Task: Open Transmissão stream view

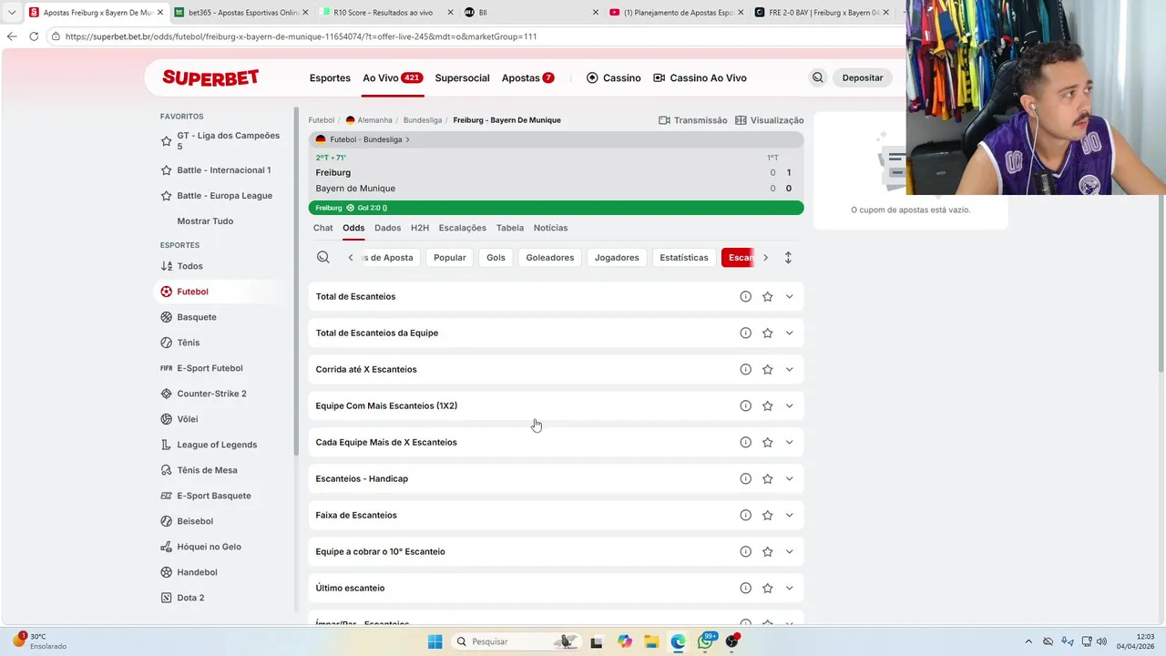Action: pyautogui.click(x=692, y=120)
